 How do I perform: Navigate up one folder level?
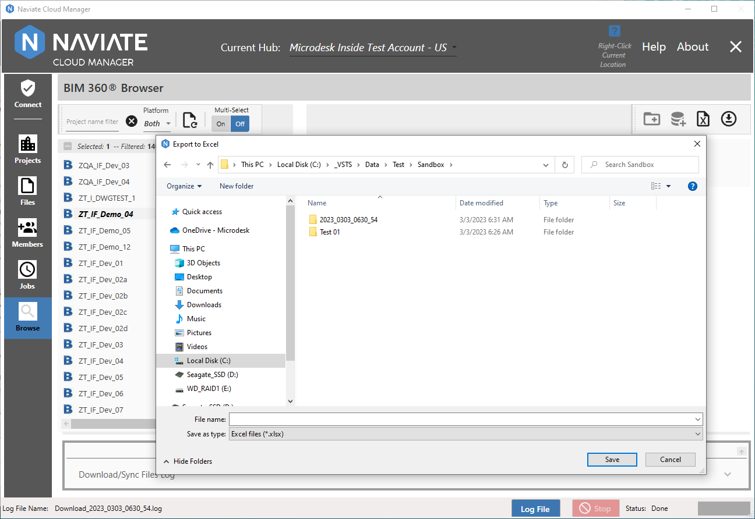[x=210, y=165]
